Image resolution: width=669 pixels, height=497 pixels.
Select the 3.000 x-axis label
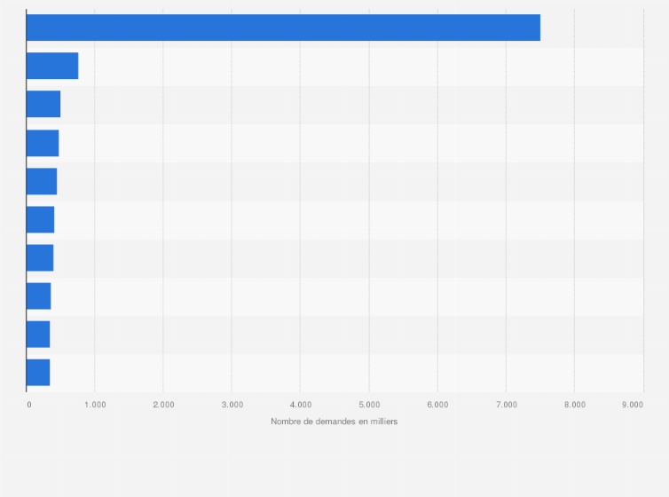(232, 405)
